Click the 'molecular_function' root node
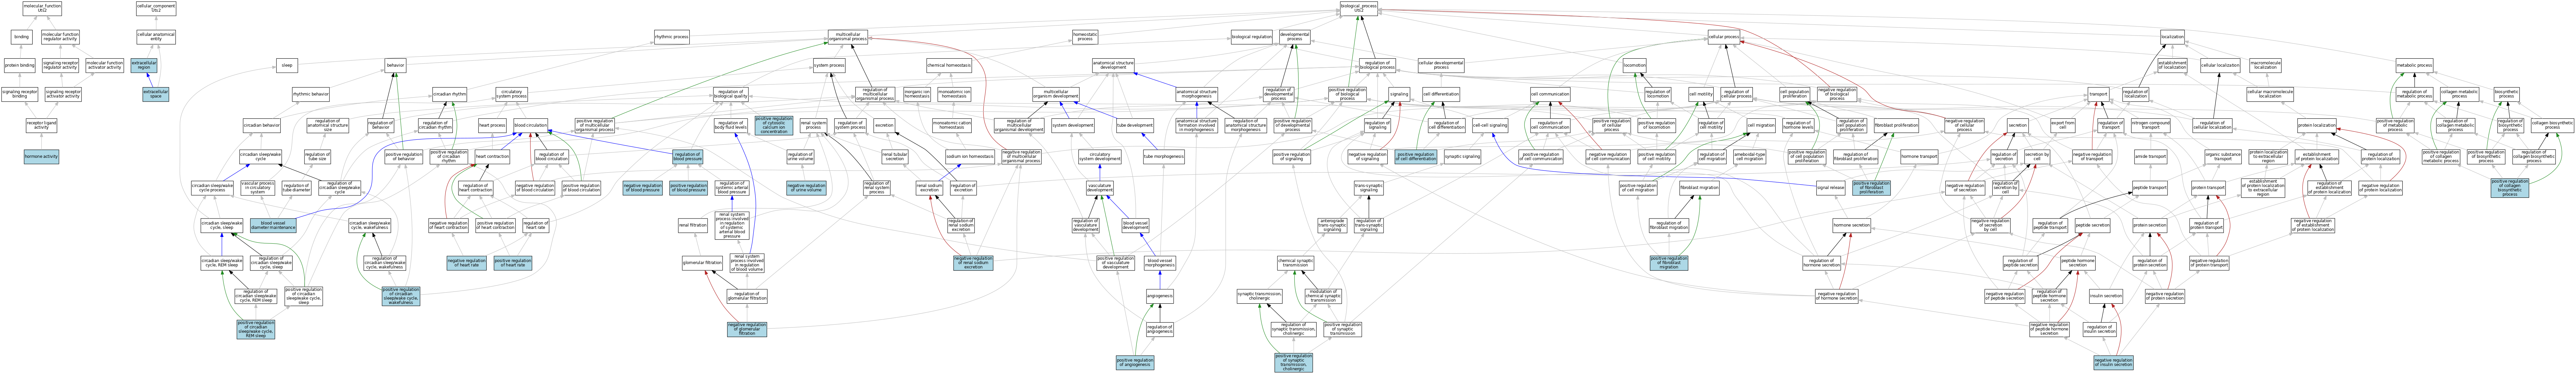 pos(42,8)
